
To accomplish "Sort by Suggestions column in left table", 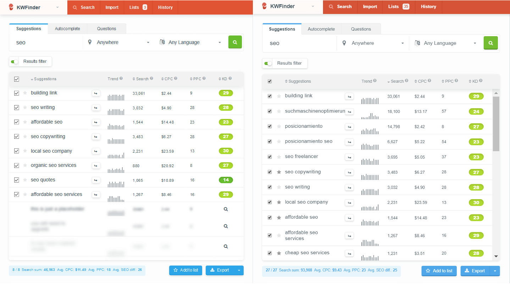I will tap(44, 79).
